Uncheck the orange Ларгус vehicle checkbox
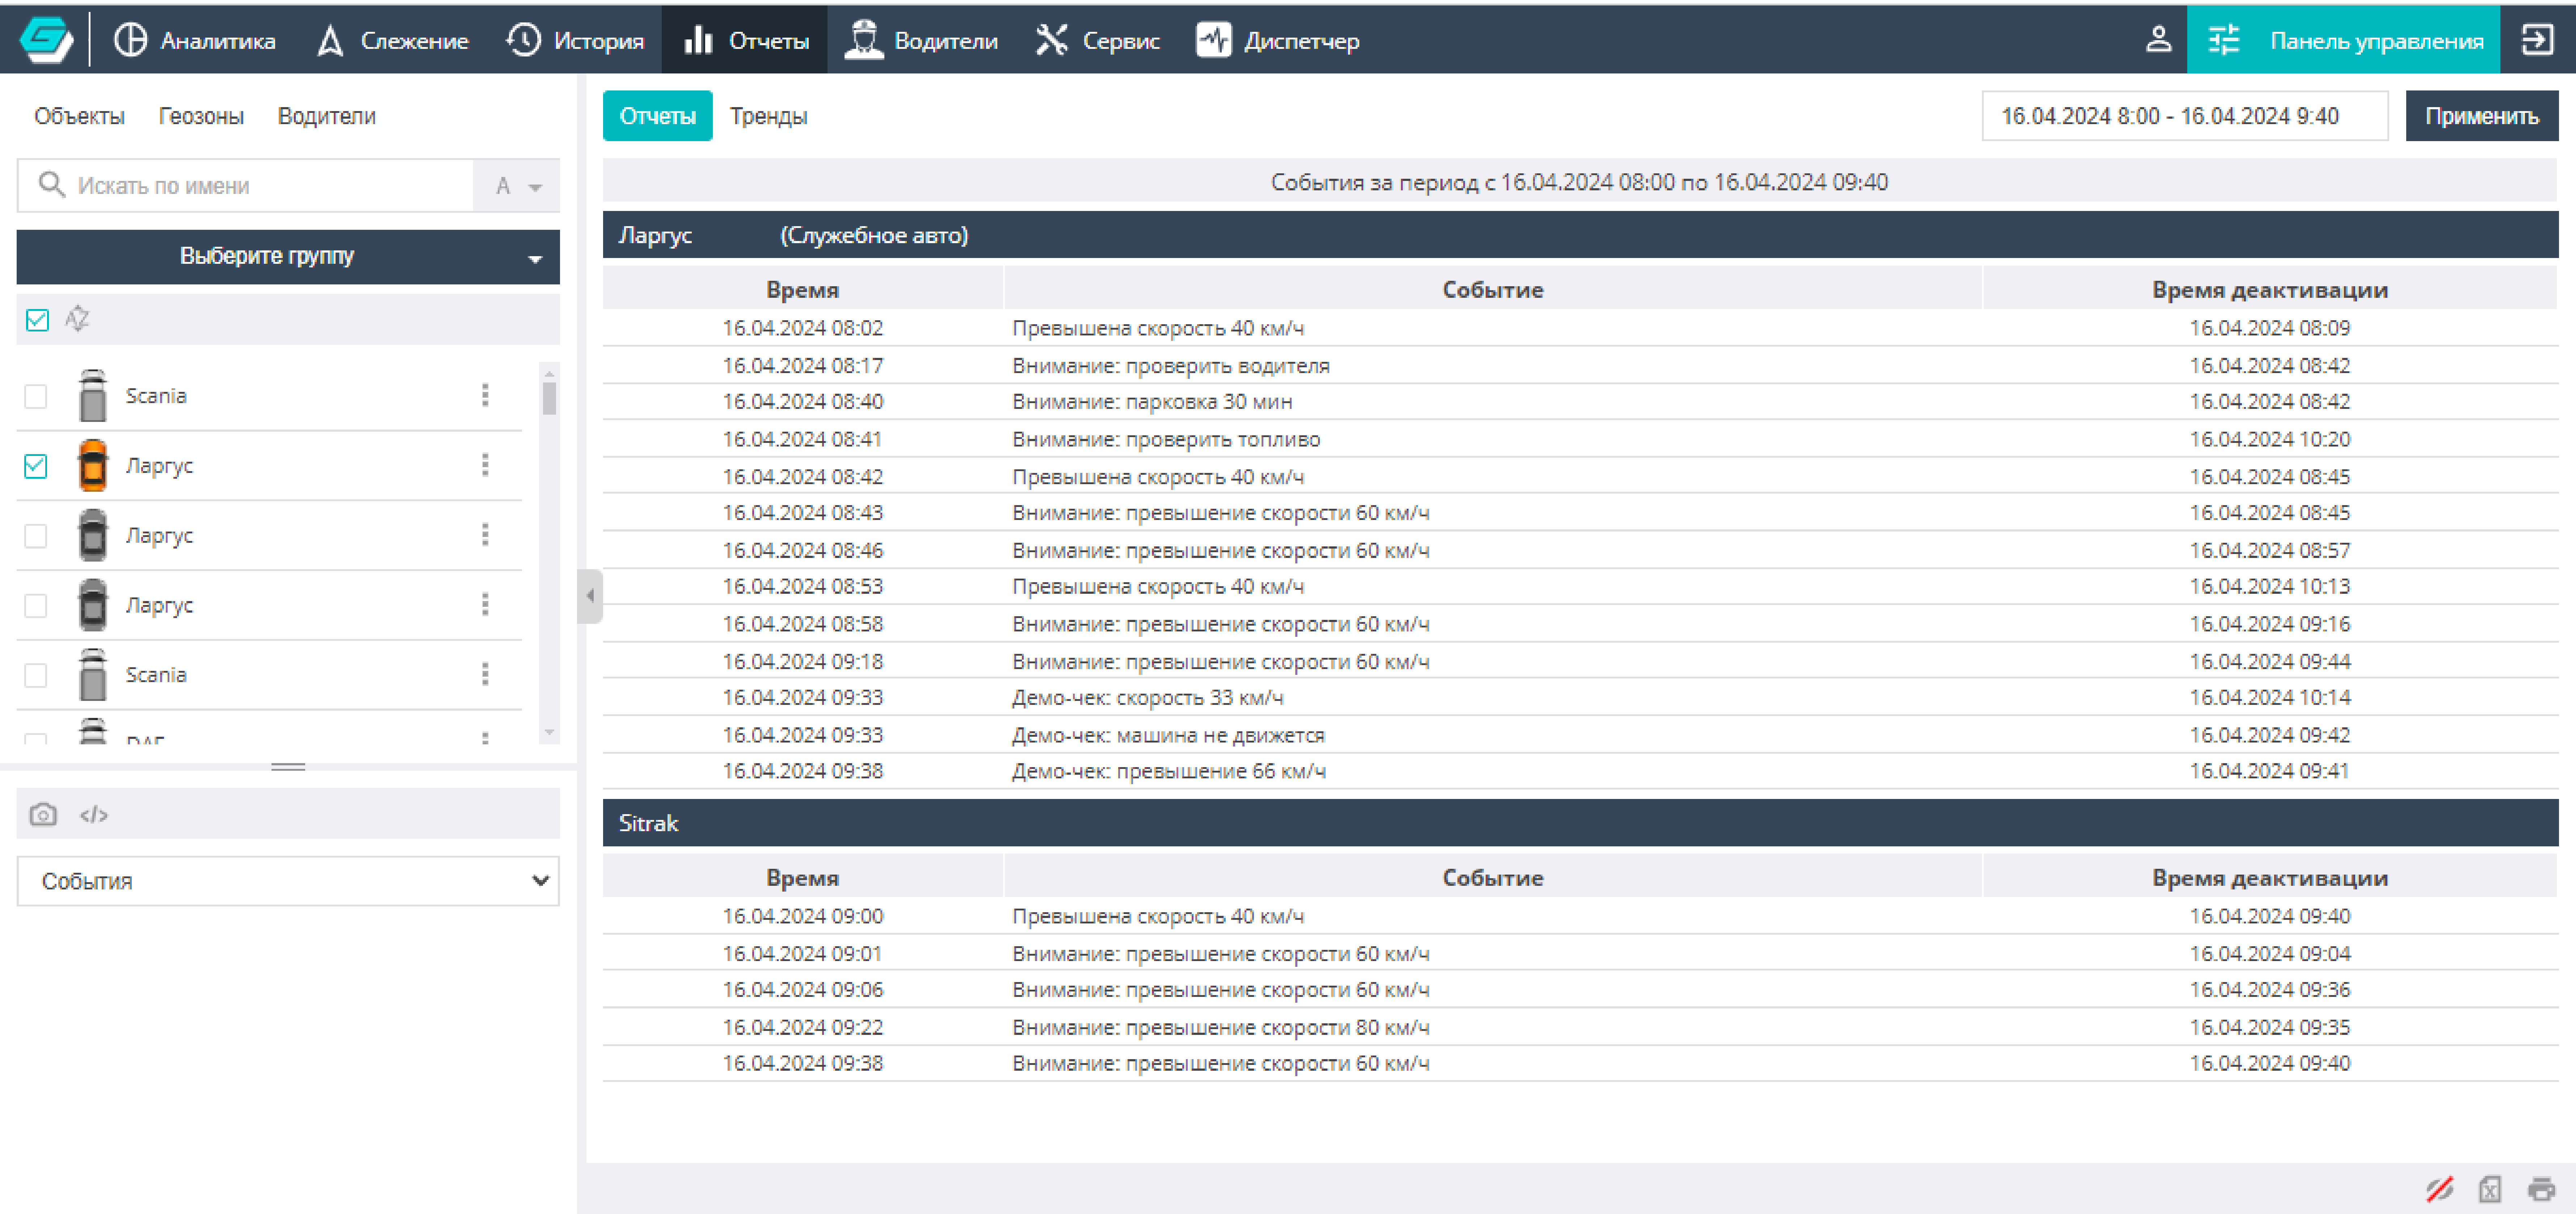 click(36, 466)
